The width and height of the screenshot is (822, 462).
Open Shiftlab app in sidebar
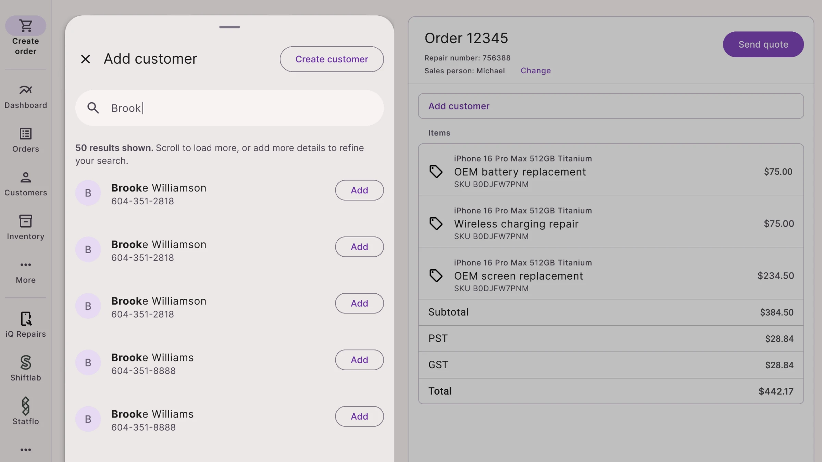pyautogui.click(x=26, y=369)
